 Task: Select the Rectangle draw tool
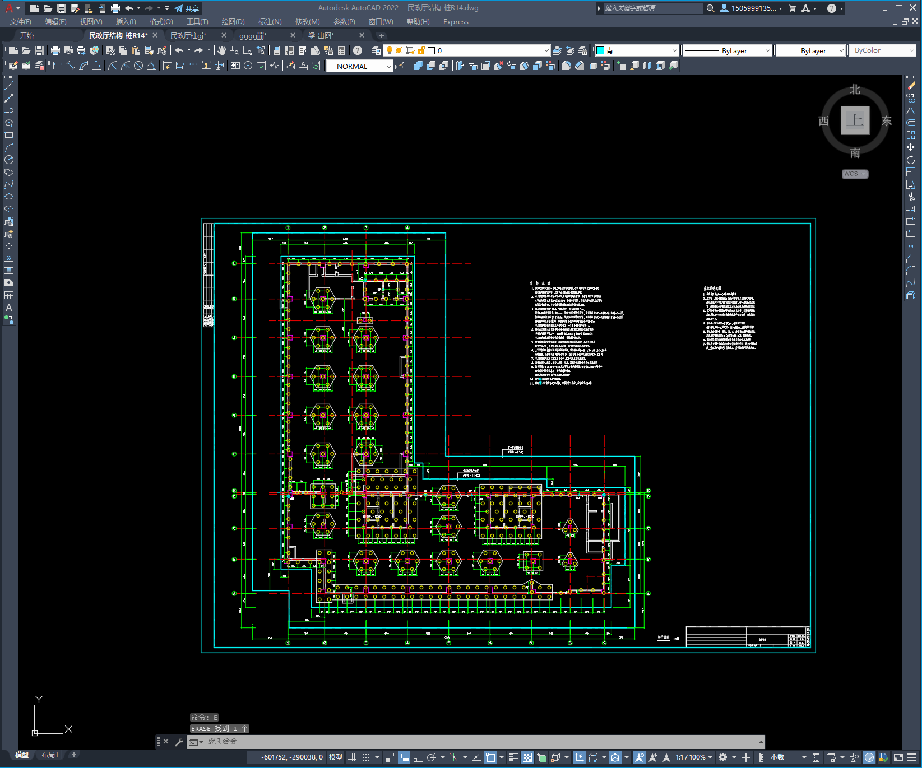point(9,135)
